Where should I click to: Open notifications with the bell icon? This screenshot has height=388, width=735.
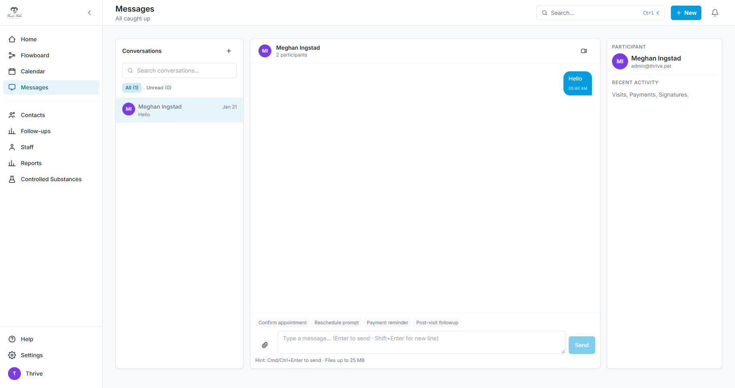[715, 13]
